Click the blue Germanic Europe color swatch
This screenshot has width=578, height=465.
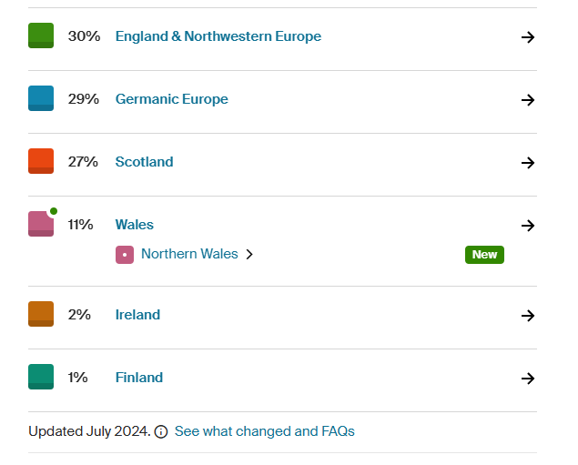click(x=41, y=98)
